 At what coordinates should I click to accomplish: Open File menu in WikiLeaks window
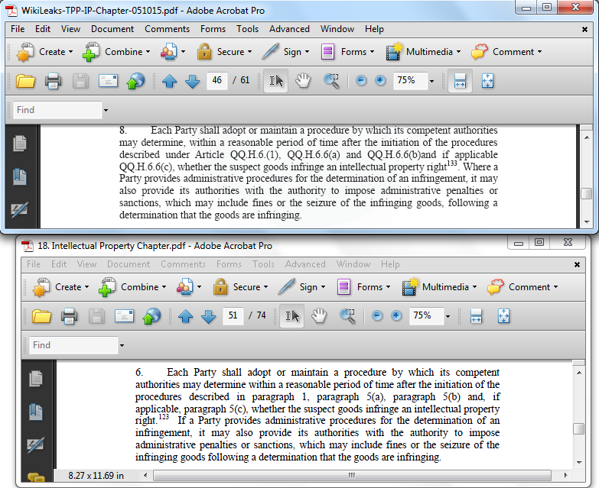pyautogui.click(x=18, y=29)
